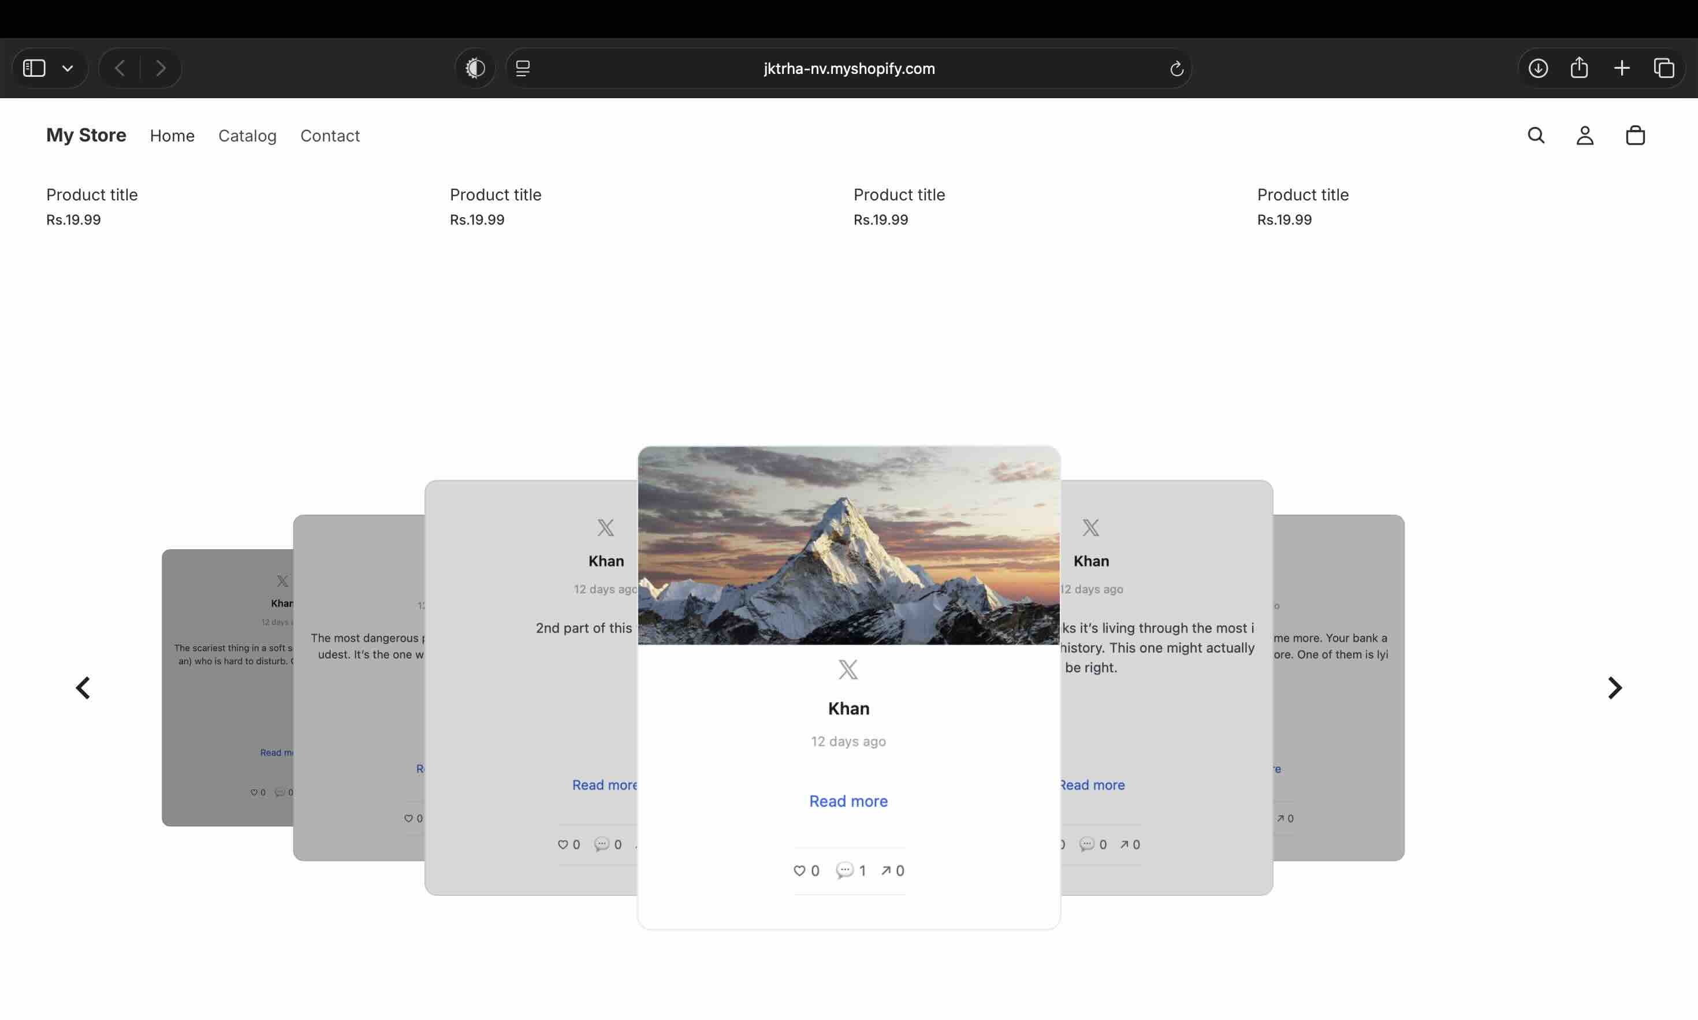Click X logo on 'living through' card

tap(1090, 528)
